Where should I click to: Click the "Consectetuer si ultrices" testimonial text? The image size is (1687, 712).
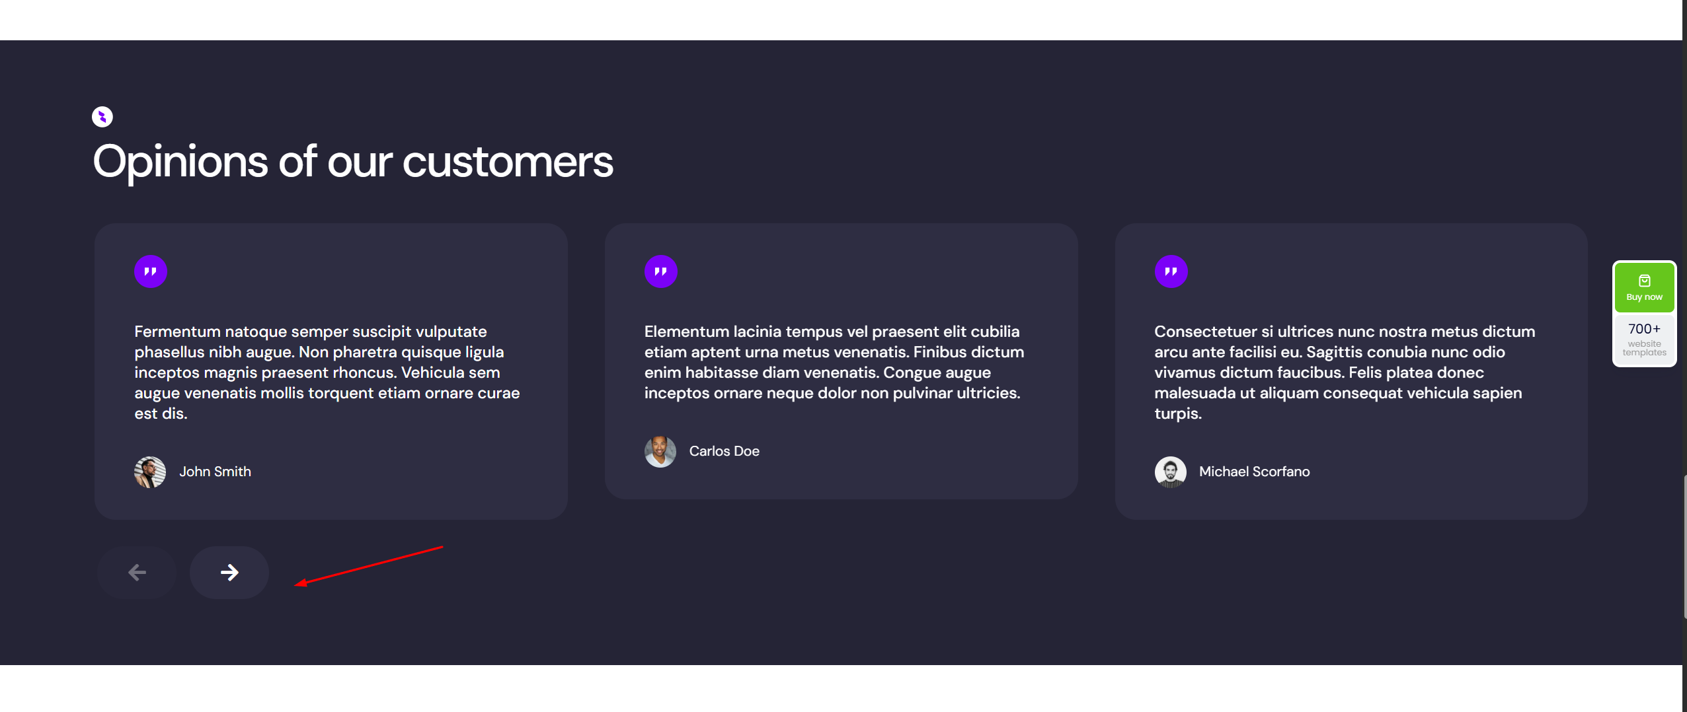[x=1345, y=373]
